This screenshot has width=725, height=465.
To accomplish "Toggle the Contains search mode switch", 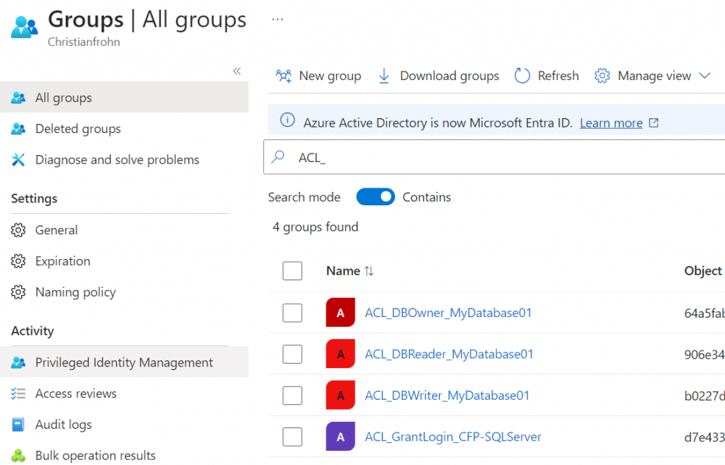I will coord(375,196).
